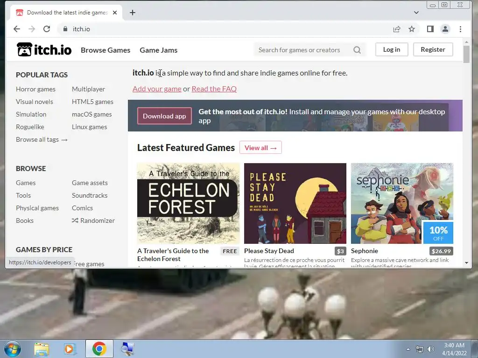This screenshot has height=358, width=478.
Task: Reload the itch.io page
Action: pos(47,29)
